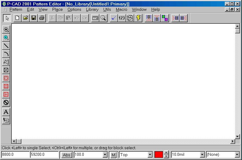Select the arrow Select tool
Viewport: 242px width, 160px height.
[7, 18]
